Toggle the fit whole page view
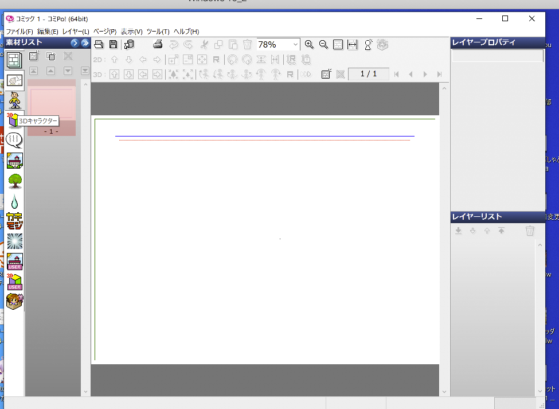 coord(338,45)
